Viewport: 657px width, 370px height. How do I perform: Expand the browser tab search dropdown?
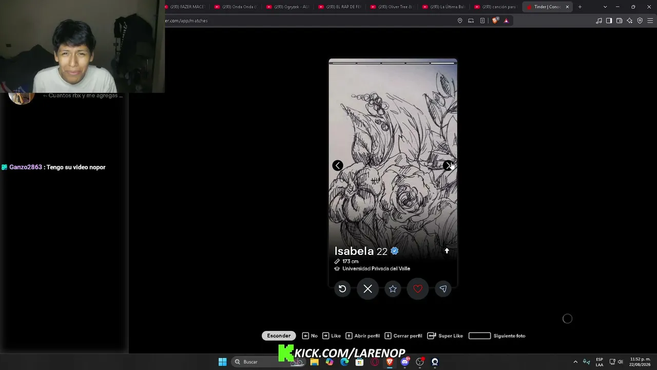pyautogui.click(x=605, y=7)
